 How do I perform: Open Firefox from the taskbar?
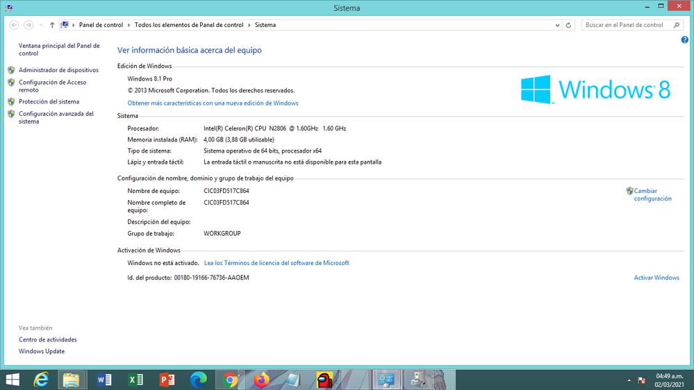coord(261,380)
